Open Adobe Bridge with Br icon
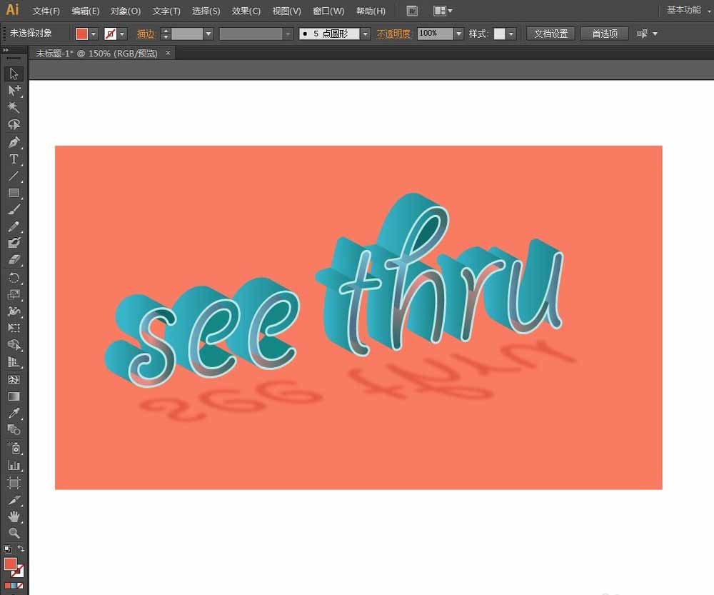Screen dimensions: 714x595 [x=412, y=11]
